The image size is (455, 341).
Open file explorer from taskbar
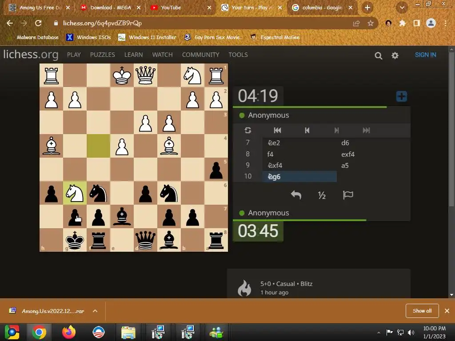128,332
